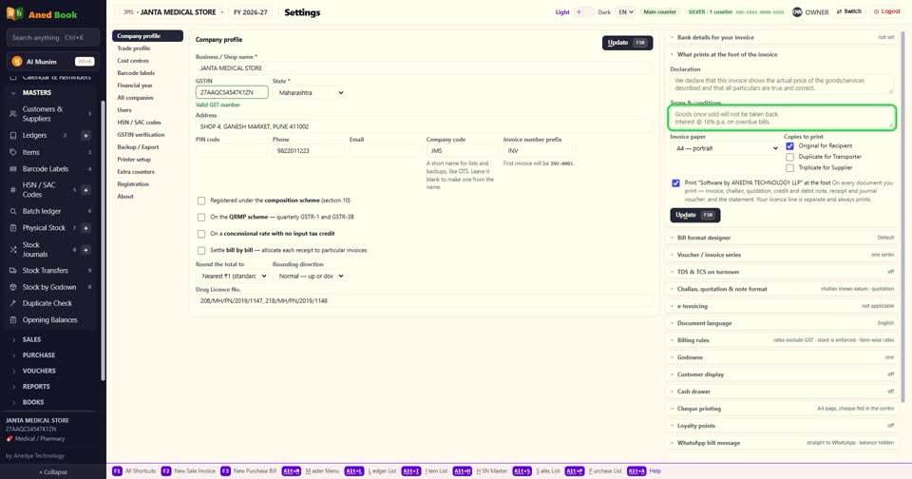Uncheck Original for Recipient copy
The height and width of the screenshot is (479, 912).
coord(789,146)
